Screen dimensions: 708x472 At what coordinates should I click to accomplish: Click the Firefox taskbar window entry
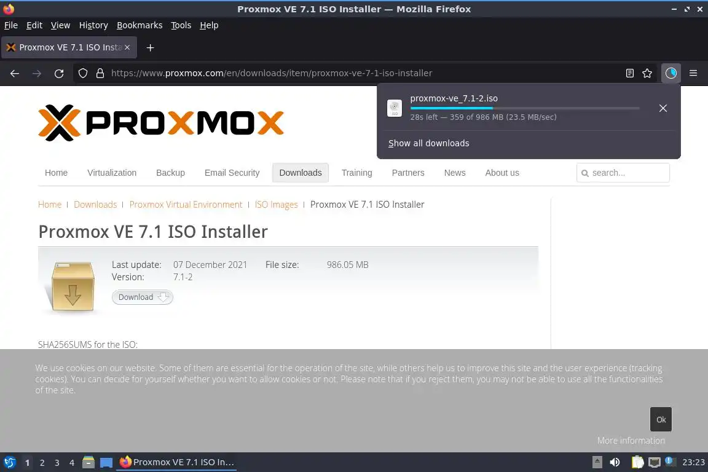click(x=176, y=462)
